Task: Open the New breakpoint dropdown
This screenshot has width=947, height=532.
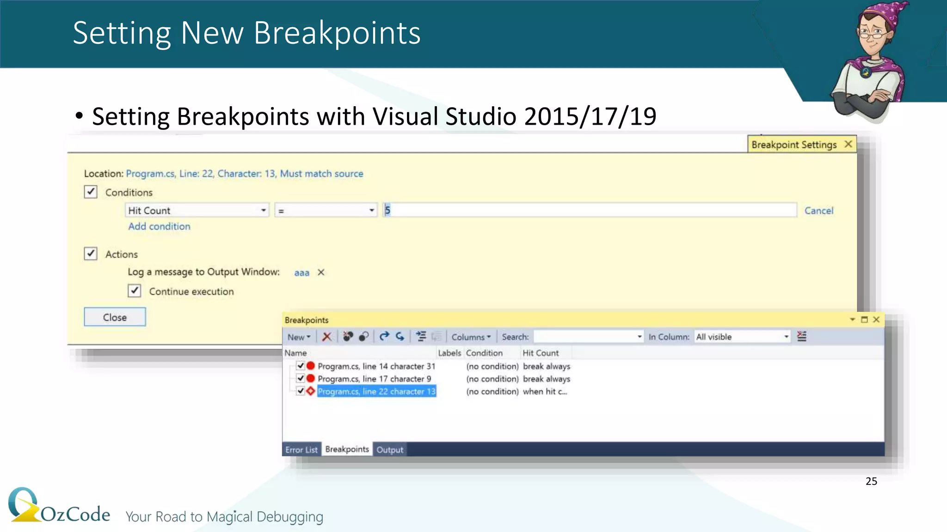Action: (299, 337)
